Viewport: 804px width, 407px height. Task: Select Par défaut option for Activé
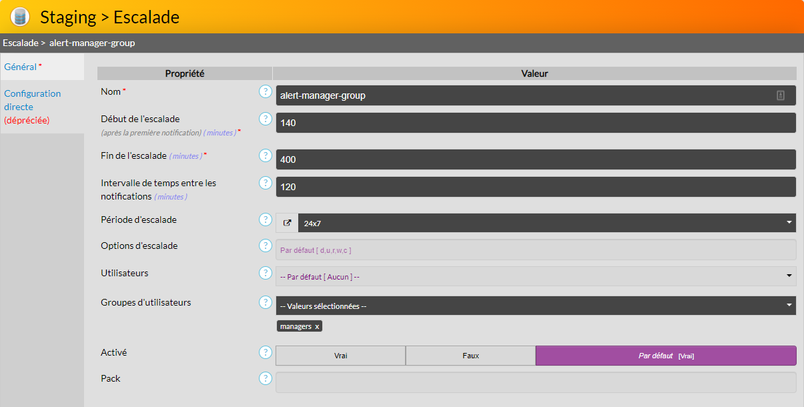[665, 356]
